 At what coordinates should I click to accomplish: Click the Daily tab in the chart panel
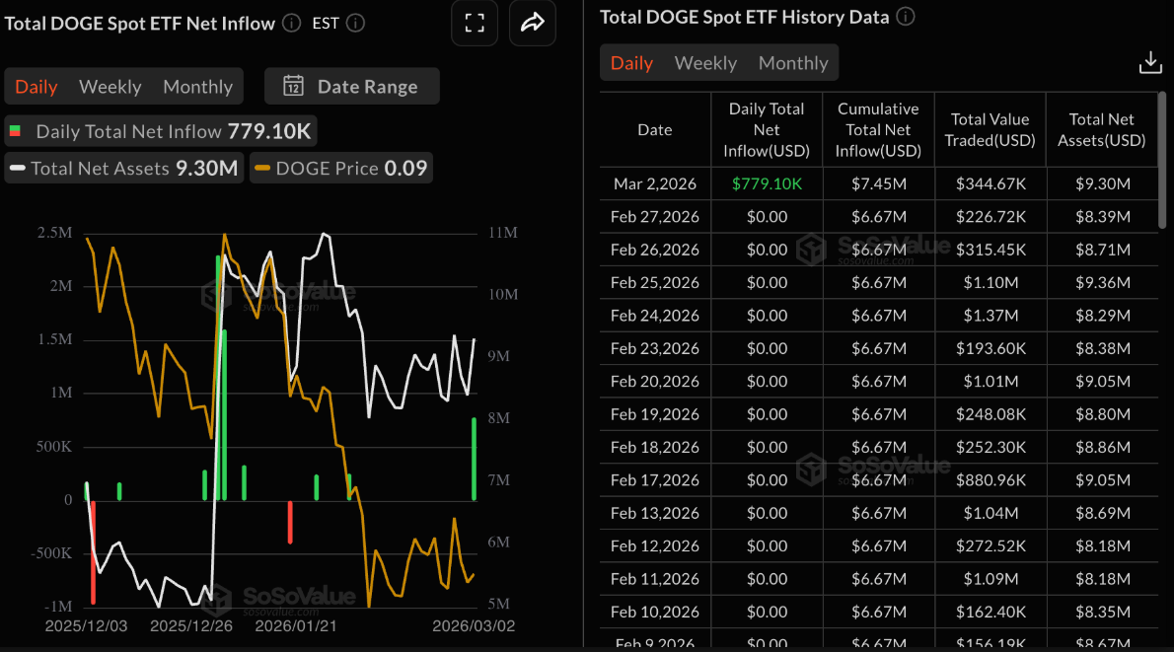[37, 86]
